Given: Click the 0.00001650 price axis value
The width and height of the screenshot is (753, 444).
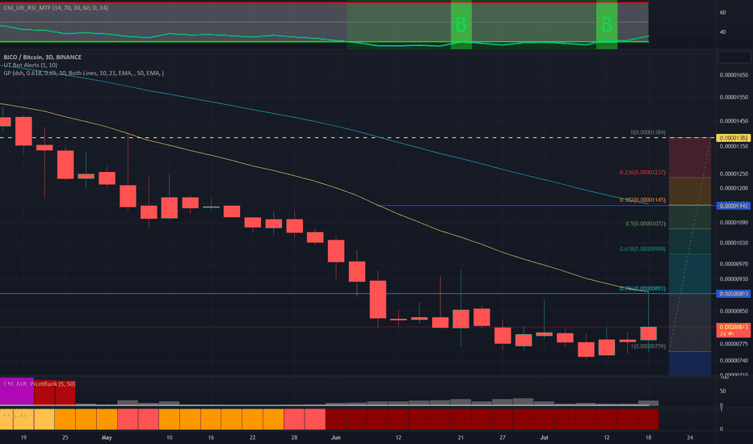Looking at the screenshot, I should coord(734,75).
